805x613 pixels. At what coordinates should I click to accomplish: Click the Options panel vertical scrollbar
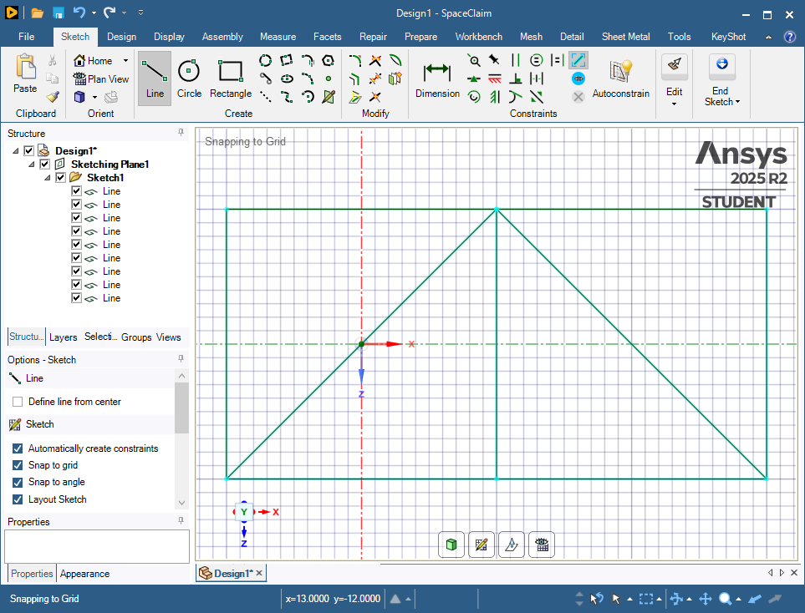(181, 409)
